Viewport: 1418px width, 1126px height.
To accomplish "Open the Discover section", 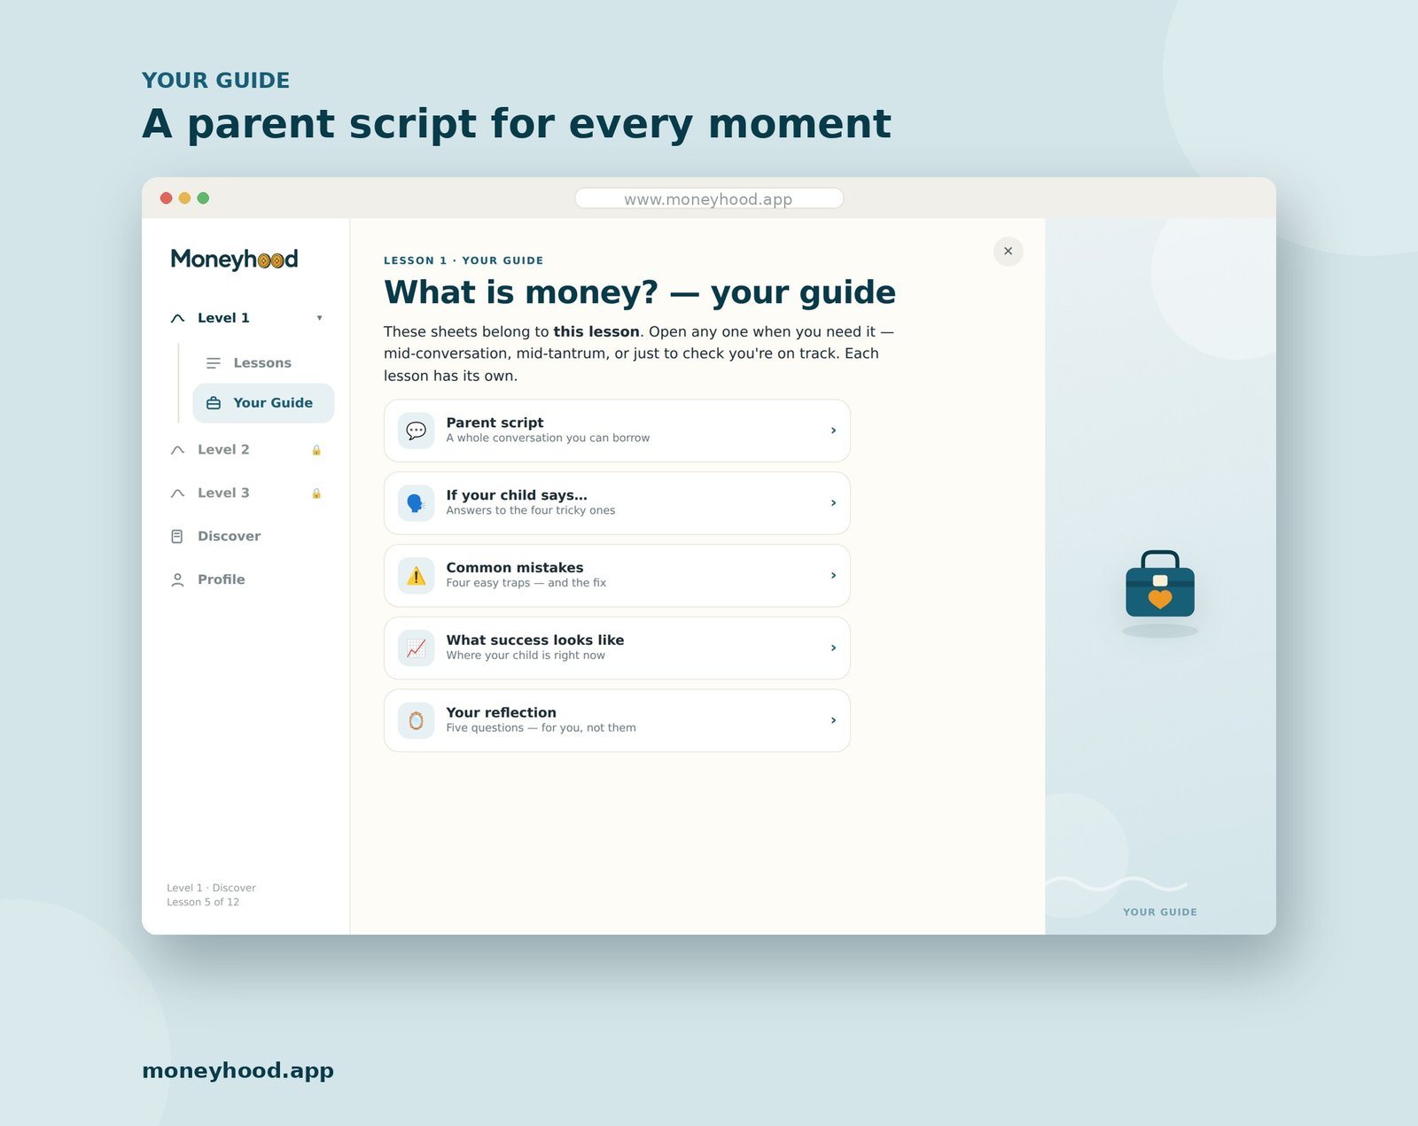I will coord(245,537).
